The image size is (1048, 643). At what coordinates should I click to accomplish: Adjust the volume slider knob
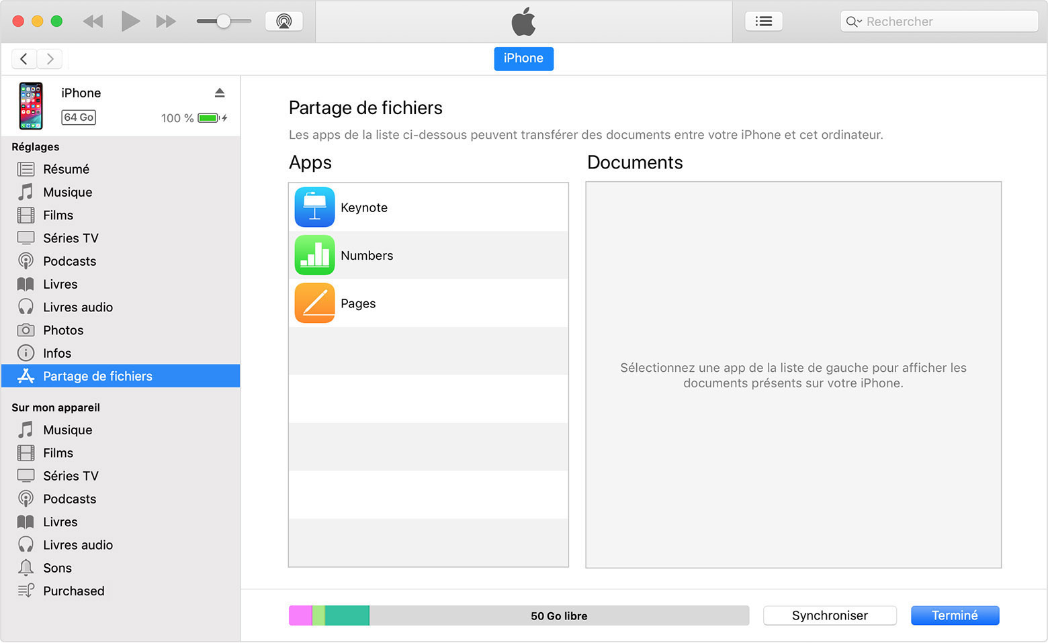224,21
